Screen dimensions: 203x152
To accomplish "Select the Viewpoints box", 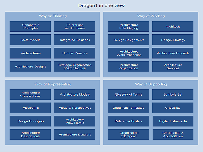I will pos(30,108).
